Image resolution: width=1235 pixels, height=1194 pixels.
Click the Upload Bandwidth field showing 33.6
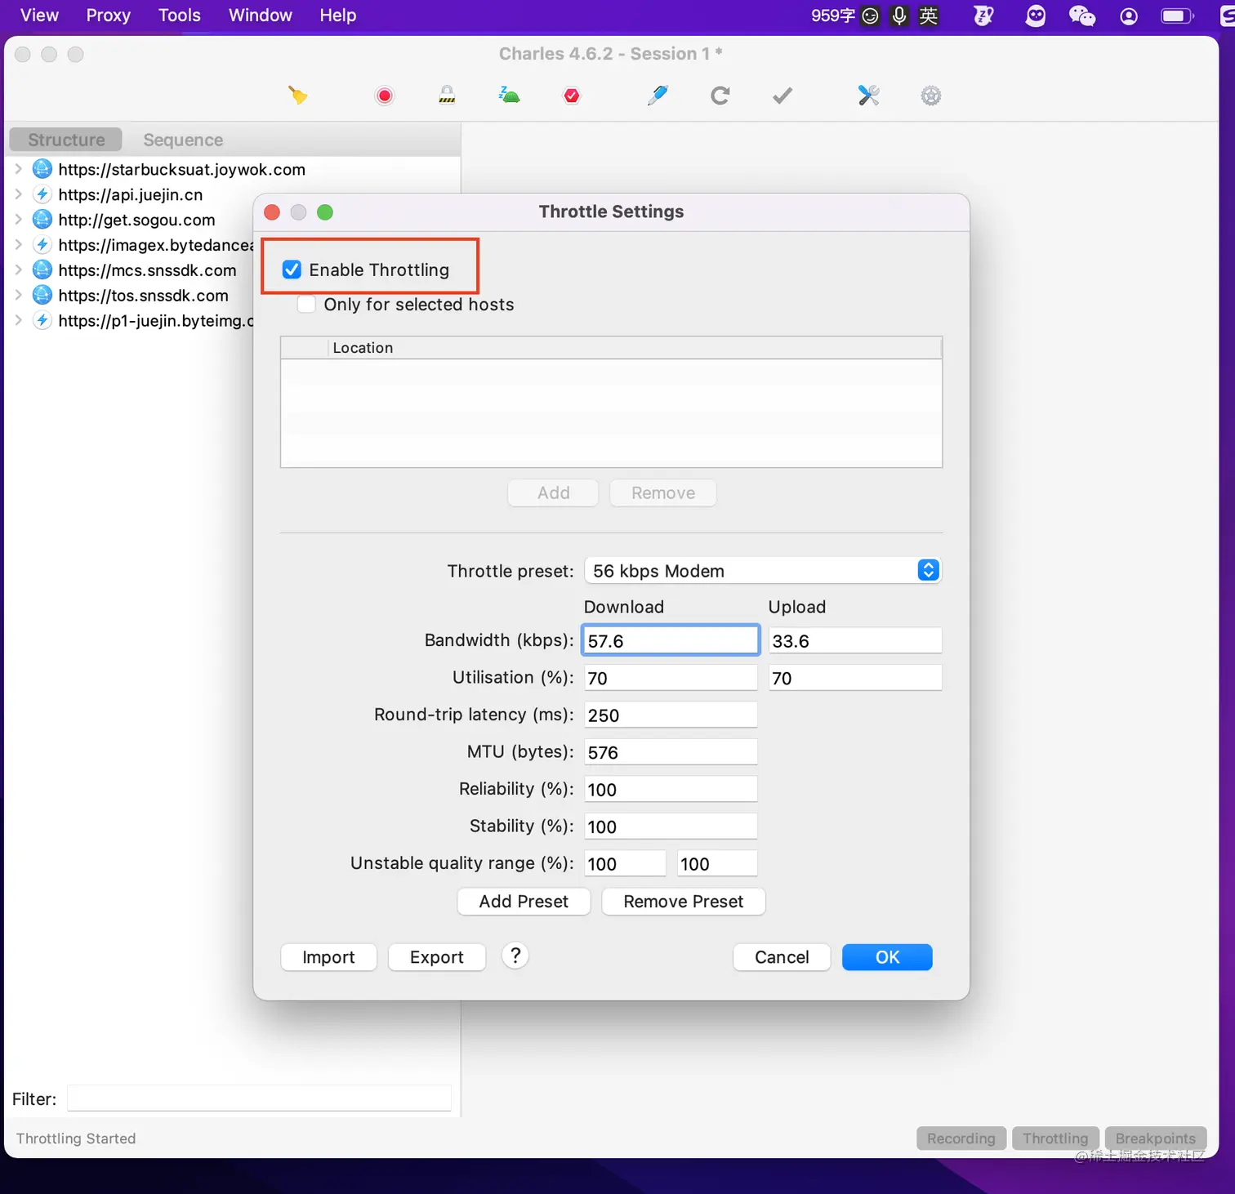pos(855,641)
